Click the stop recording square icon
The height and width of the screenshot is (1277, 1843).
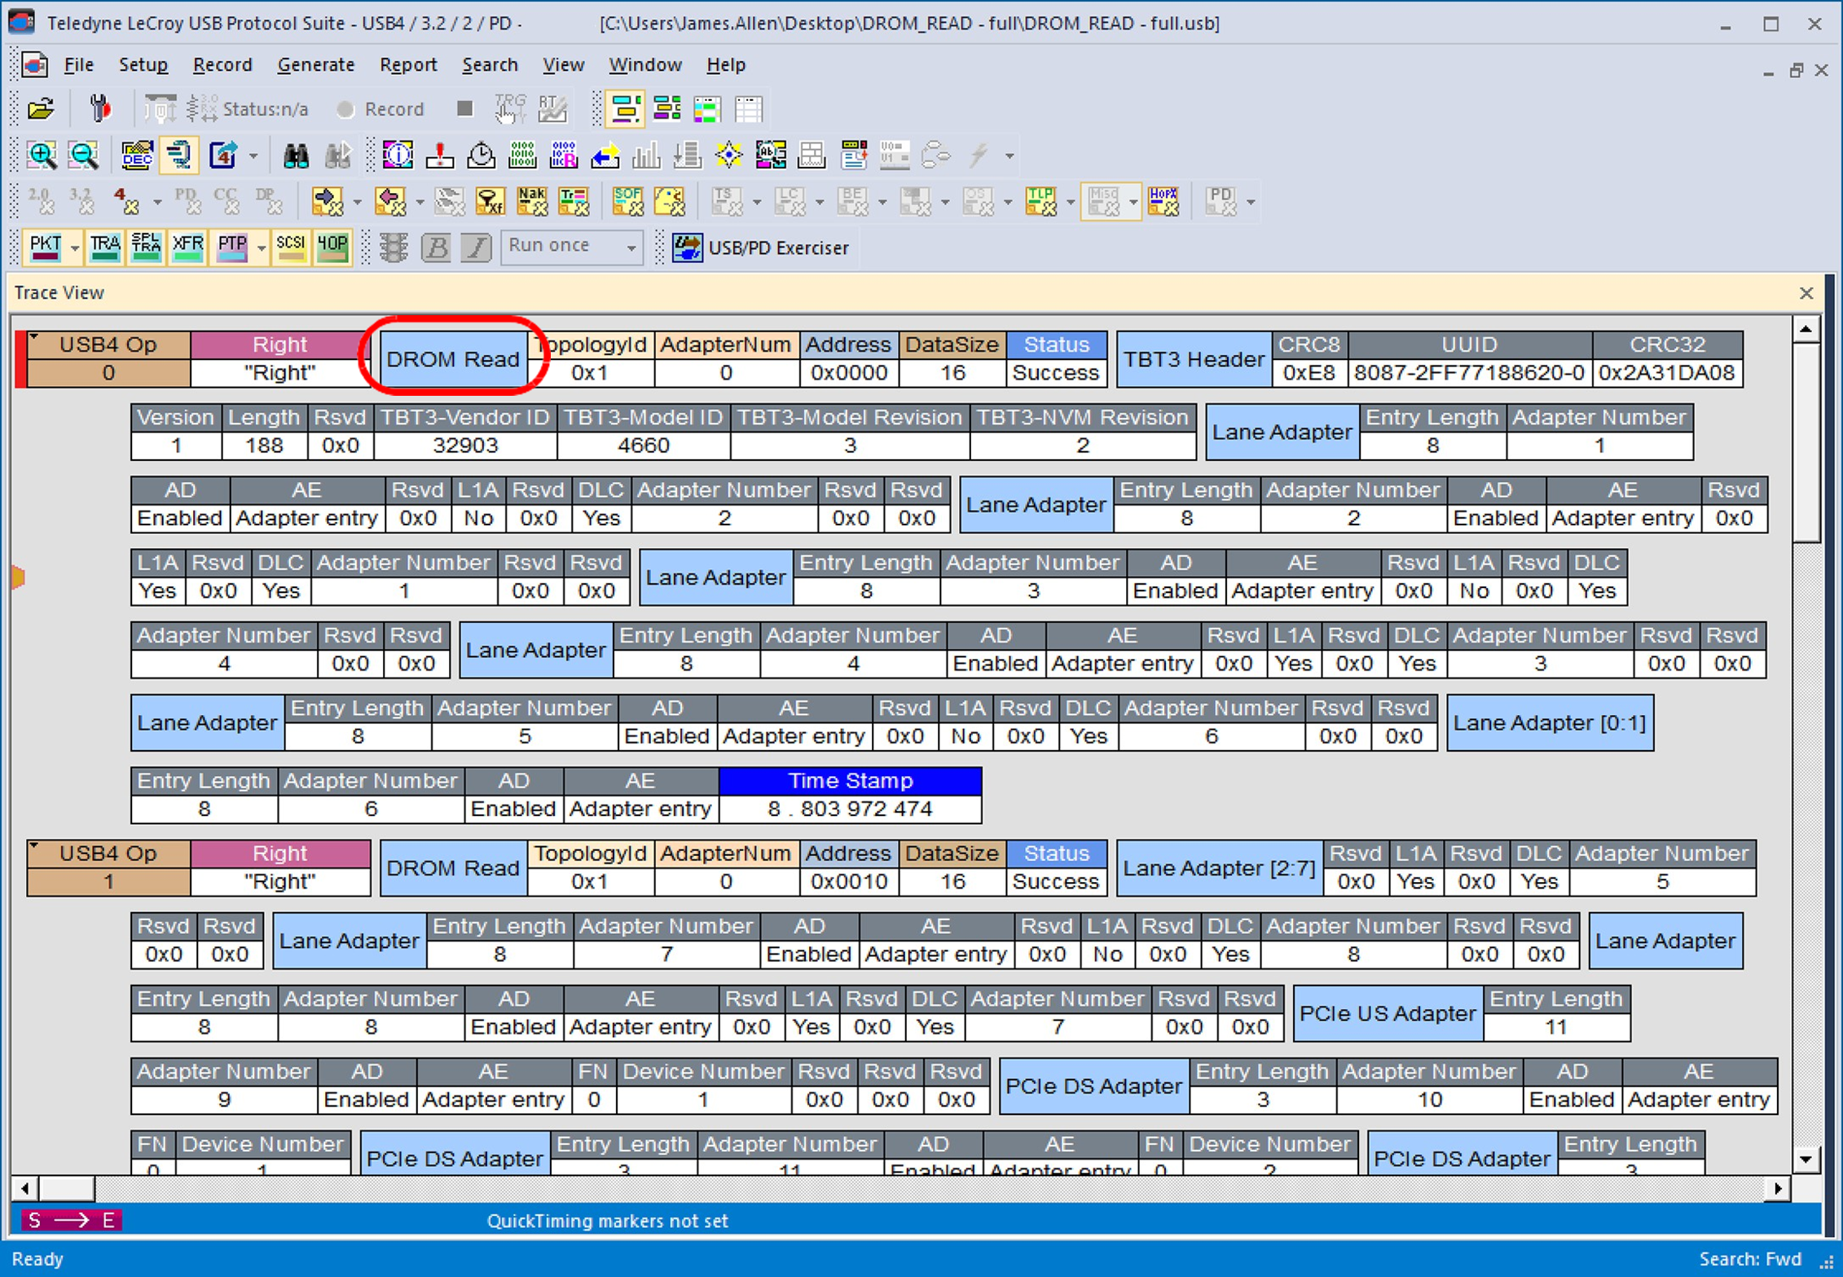465,108
